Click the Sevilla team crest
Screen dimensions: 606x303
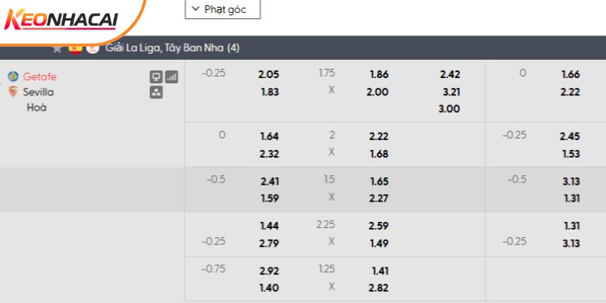pyautogui.click(x=13, y=92)
